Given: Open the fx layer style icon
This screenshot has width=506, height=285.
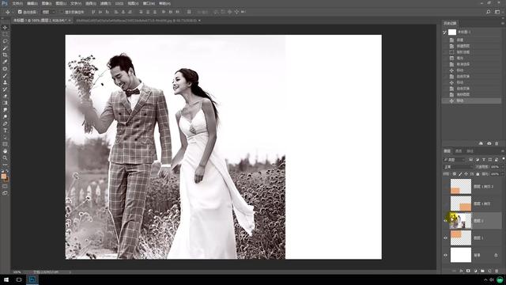Looking at the screenshot, I should click(461, 271).
